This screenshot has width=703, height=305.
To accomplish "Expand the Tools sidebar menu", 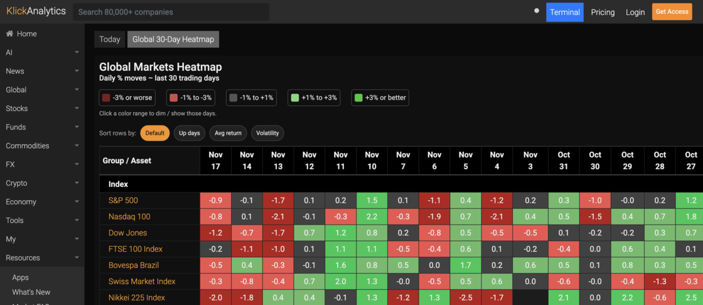I will click(42, 220).
